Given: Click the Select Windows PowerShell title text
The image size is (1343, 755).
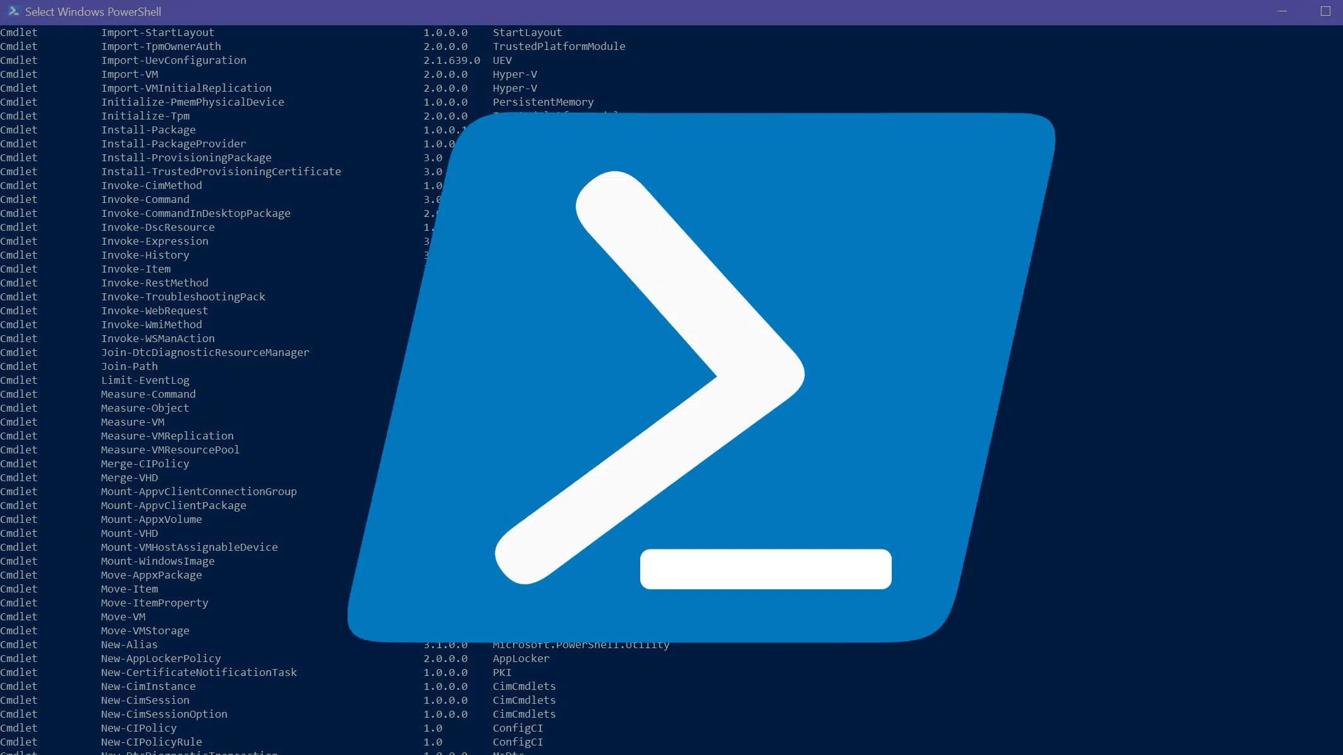Looking at the screenshot, I should click(x=93, y=12).
